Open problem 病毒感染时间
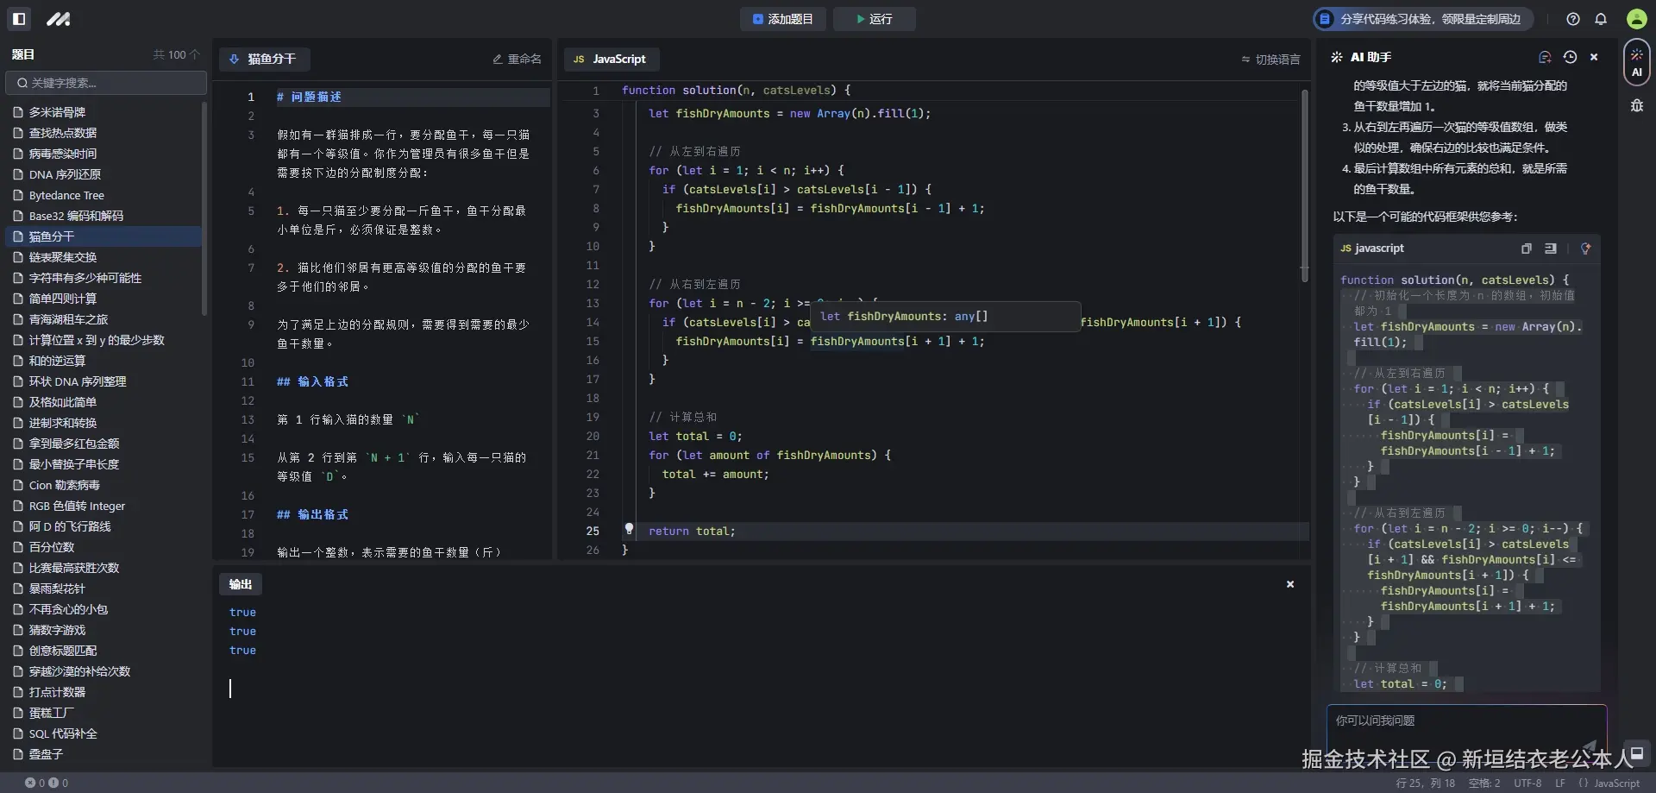 pos(103,154)
